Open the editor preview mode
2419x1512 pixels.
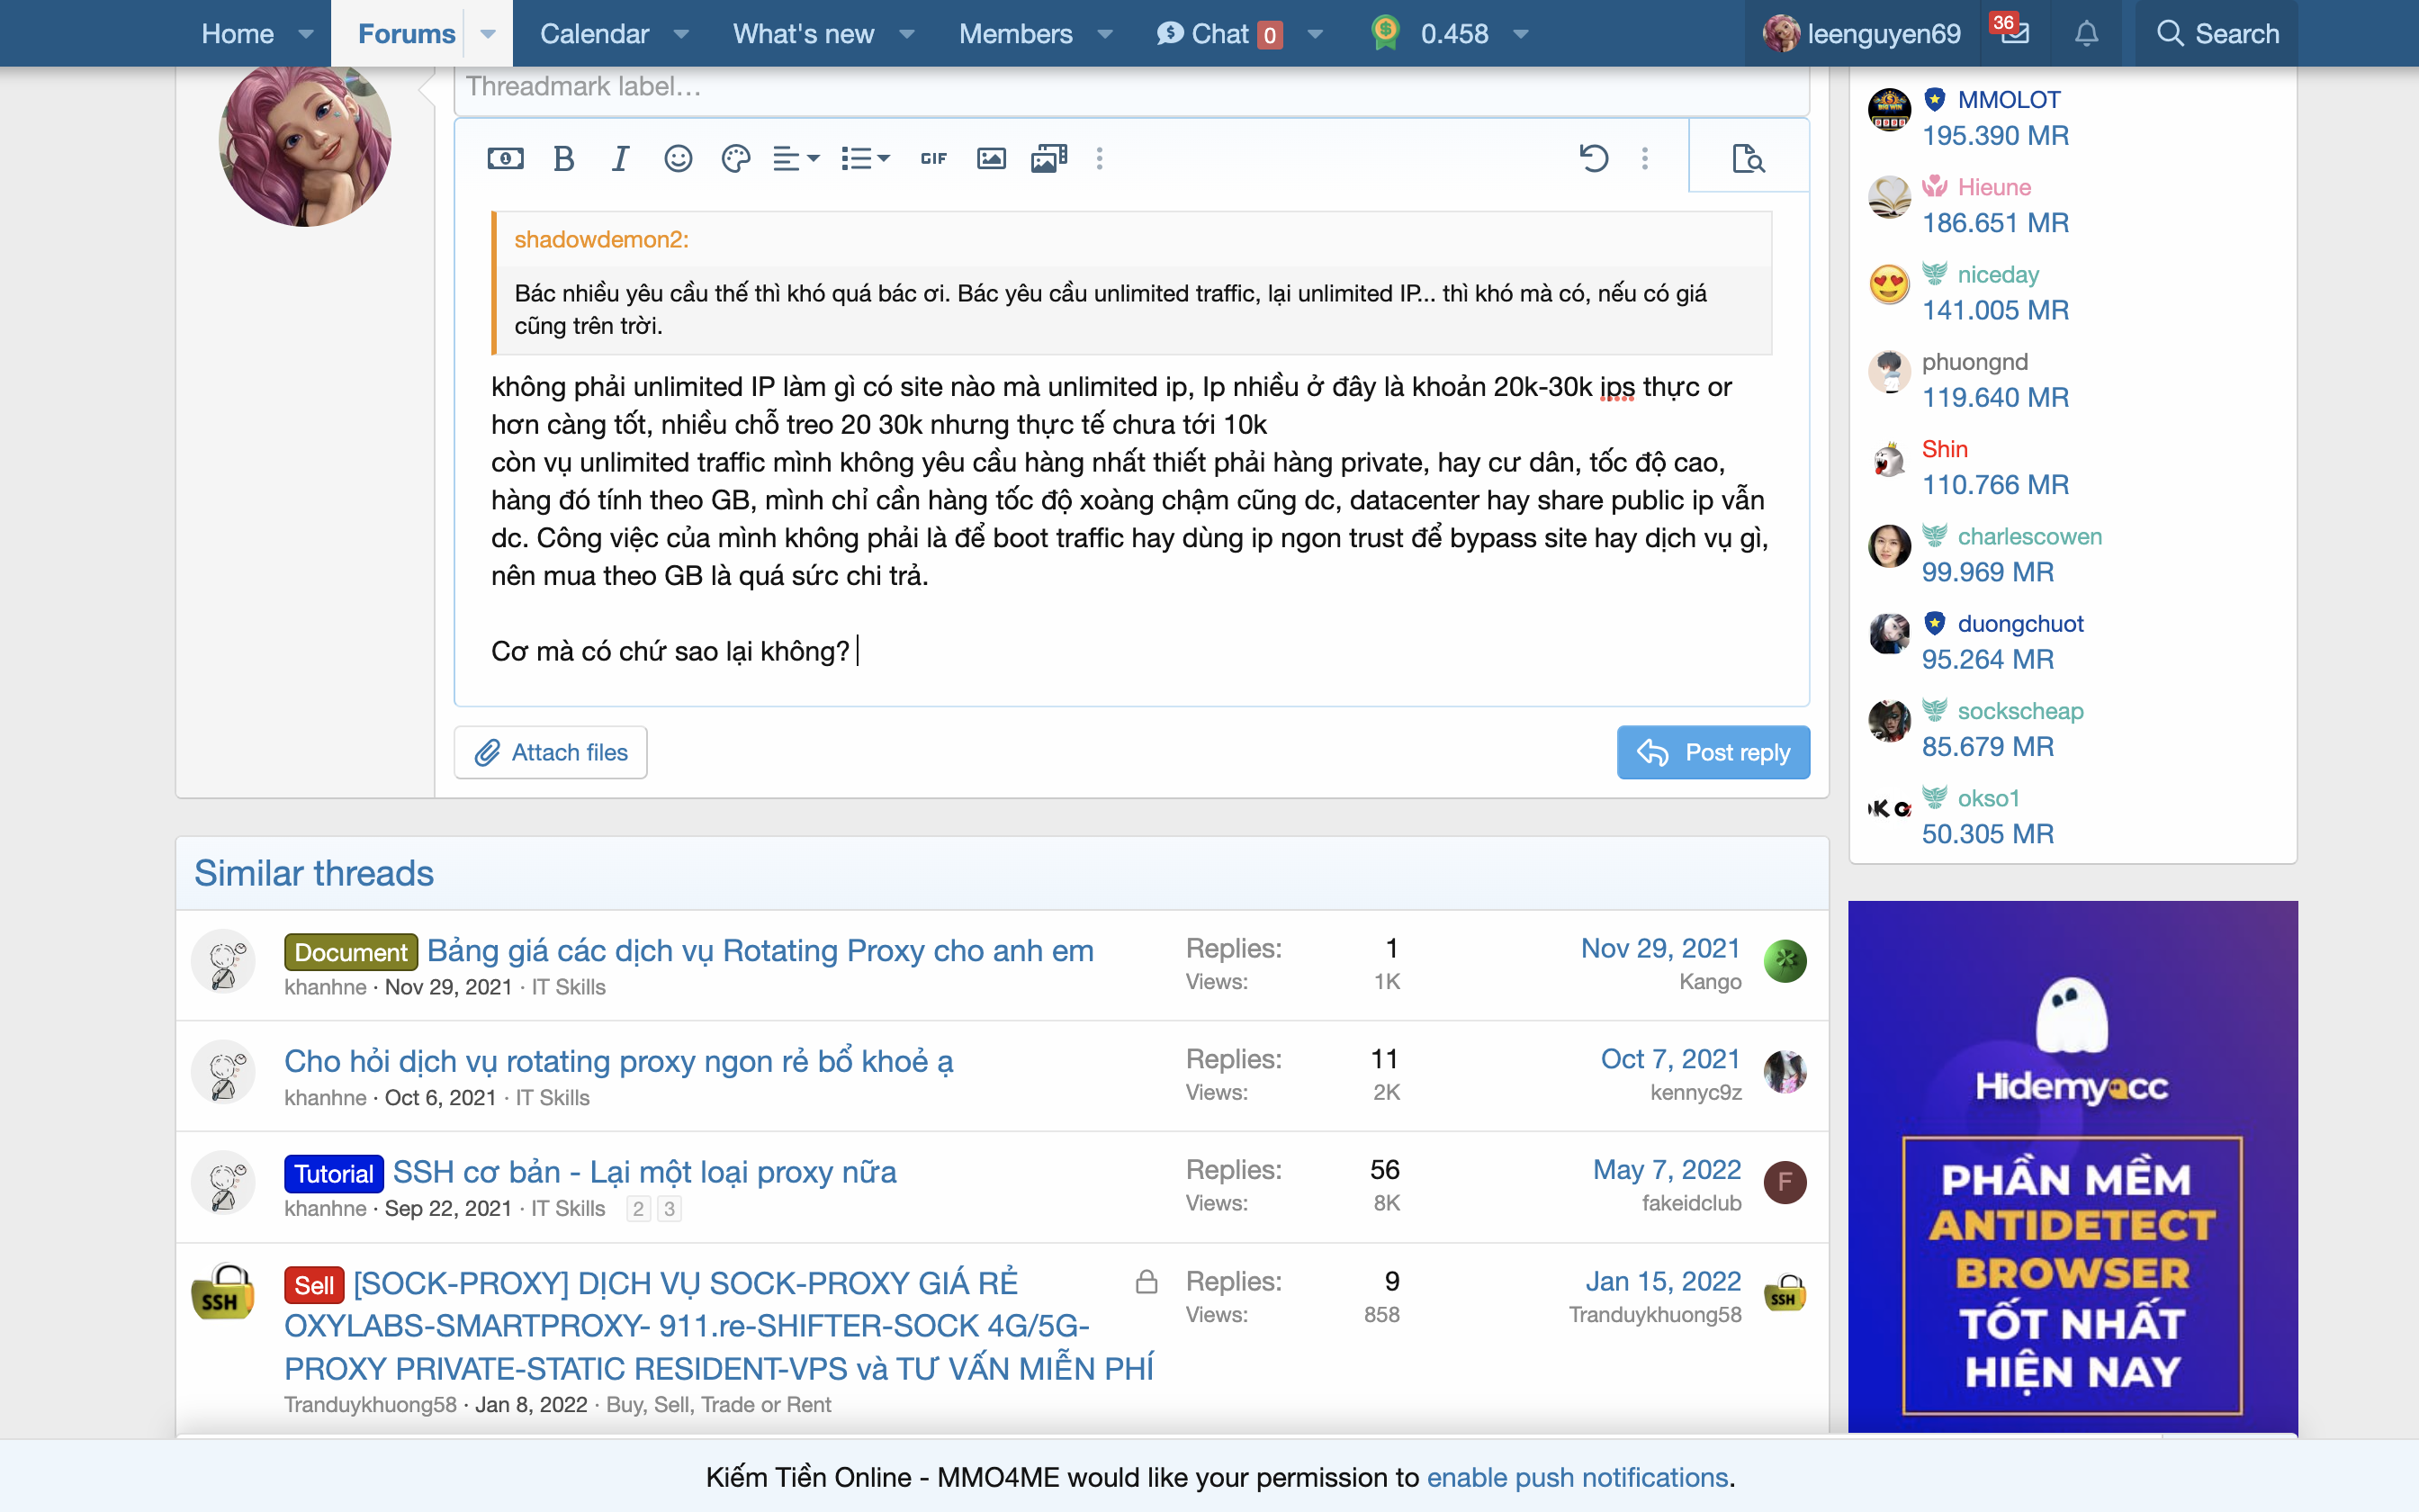(1749, 158)
